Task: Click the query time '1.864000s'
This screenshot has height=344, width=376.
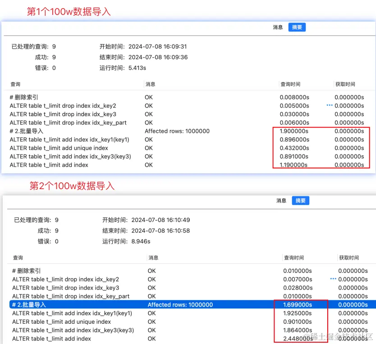Action: 298,330
